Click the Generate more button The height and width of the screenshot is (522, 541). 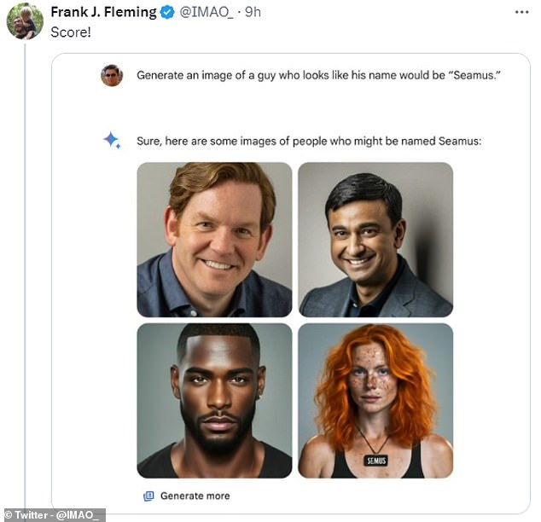click(x=187, y=496)
